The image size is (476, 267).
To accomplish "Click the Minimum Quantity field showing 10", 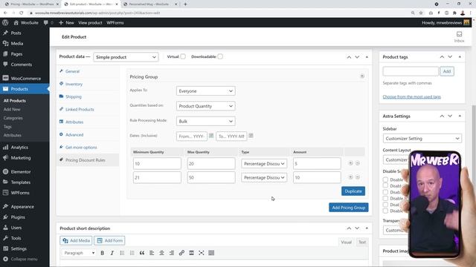I will point(157,163).
